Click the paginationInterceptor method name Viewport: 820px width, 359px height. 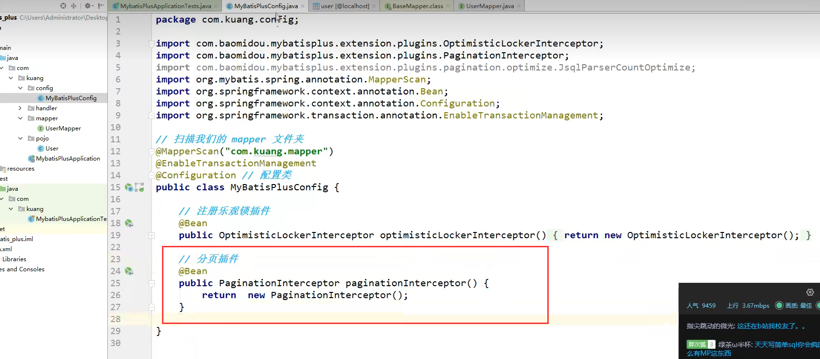coord(405,283)
